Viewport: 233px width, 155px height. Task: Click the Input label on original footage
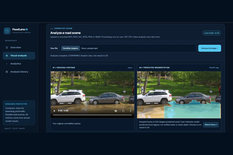[130, 68]
